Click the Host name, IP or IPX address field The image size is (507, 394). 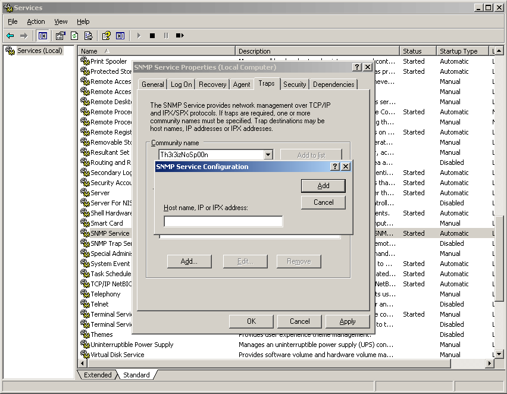click(223, 221)
